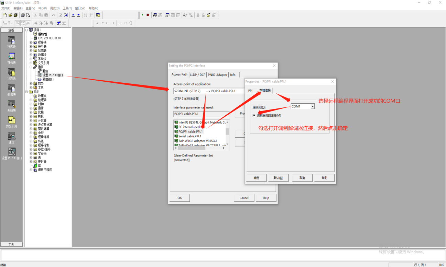Toggle the 调制解调器连接(M) checkbox
This screenshot has height=267, width=446.
[x=254, y=115]
